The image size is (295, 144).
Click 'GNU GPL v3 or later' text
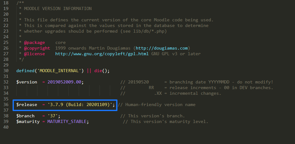click(176, 54)
